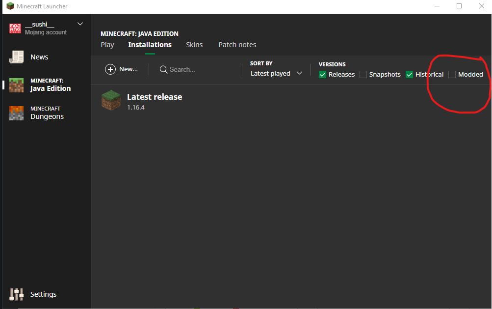Uncheck the Historical versions checkbox
Screen dimensions: 492x309
coord(409,75)
